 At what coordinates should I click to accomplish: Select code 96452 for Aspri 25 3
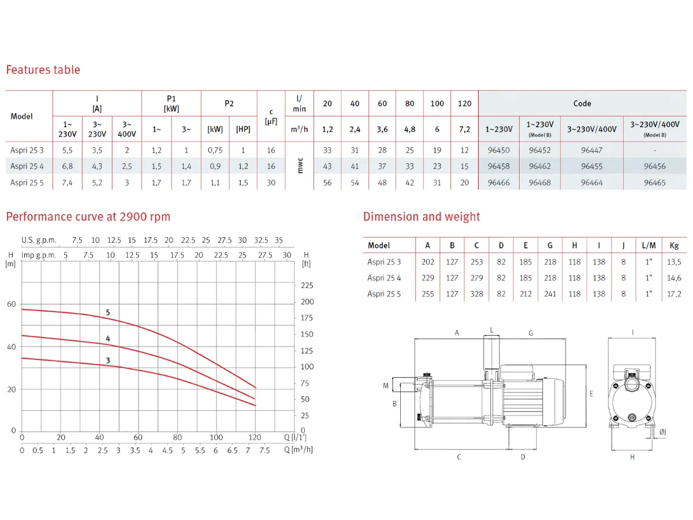pyautogui.click(x=540, y=150)
